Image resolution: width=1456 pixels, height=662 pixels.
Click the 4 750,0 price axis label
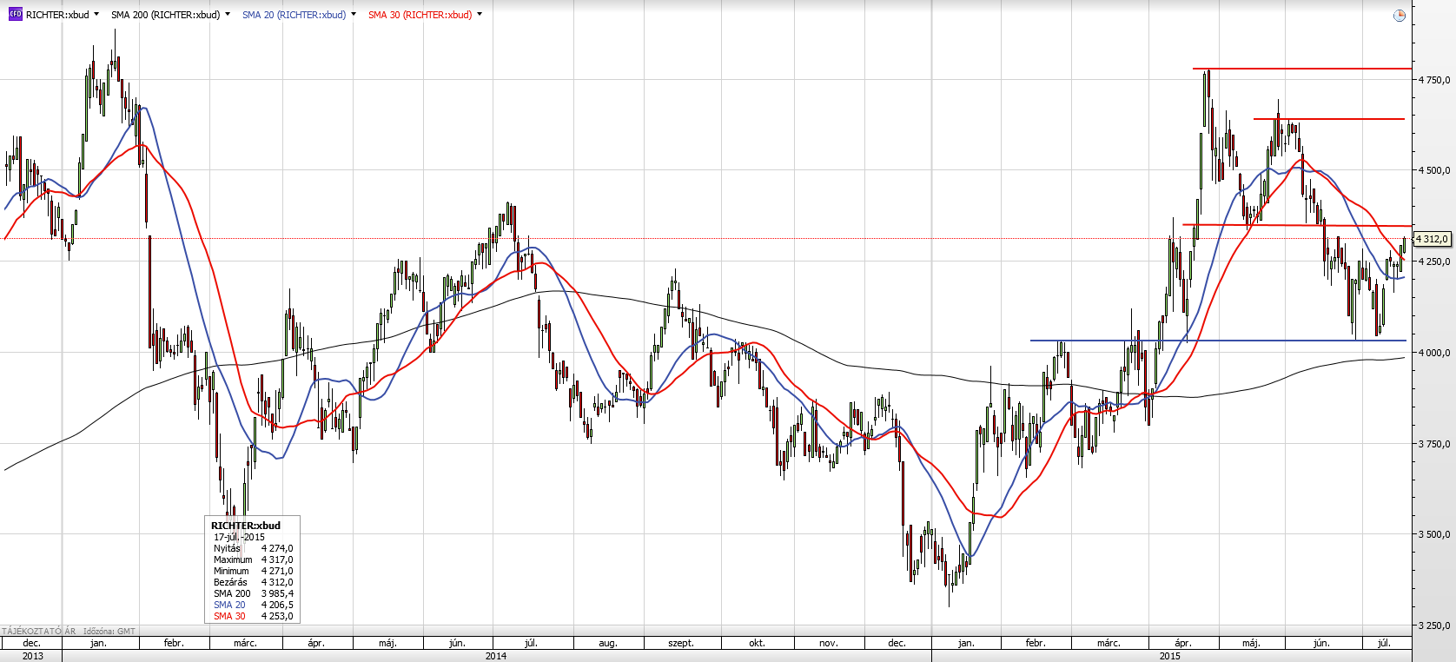click(1434, 80)
